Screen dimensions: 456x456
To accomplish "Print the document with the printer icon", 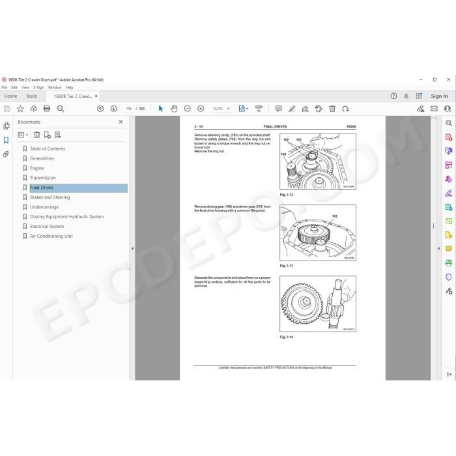I will pyautogui.click(x=47, y=109).
